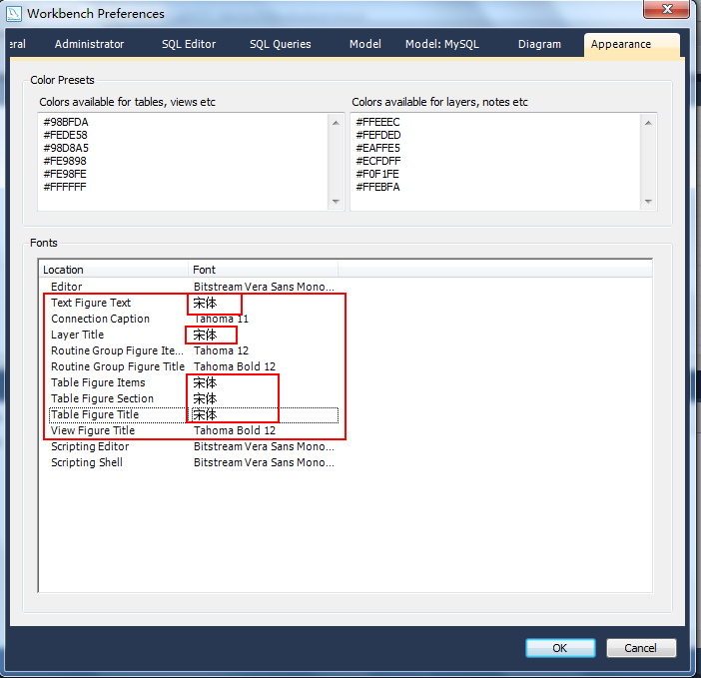Select the Table Figure Items row

coord(193,382)
